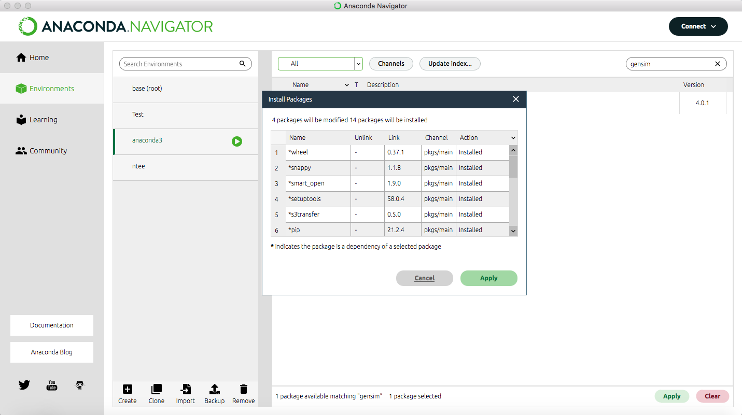The width and height of the screenshot is (742, 415).
Task: Click scrollbar up arrow in dialog table
Action: (x=513, y=150)
